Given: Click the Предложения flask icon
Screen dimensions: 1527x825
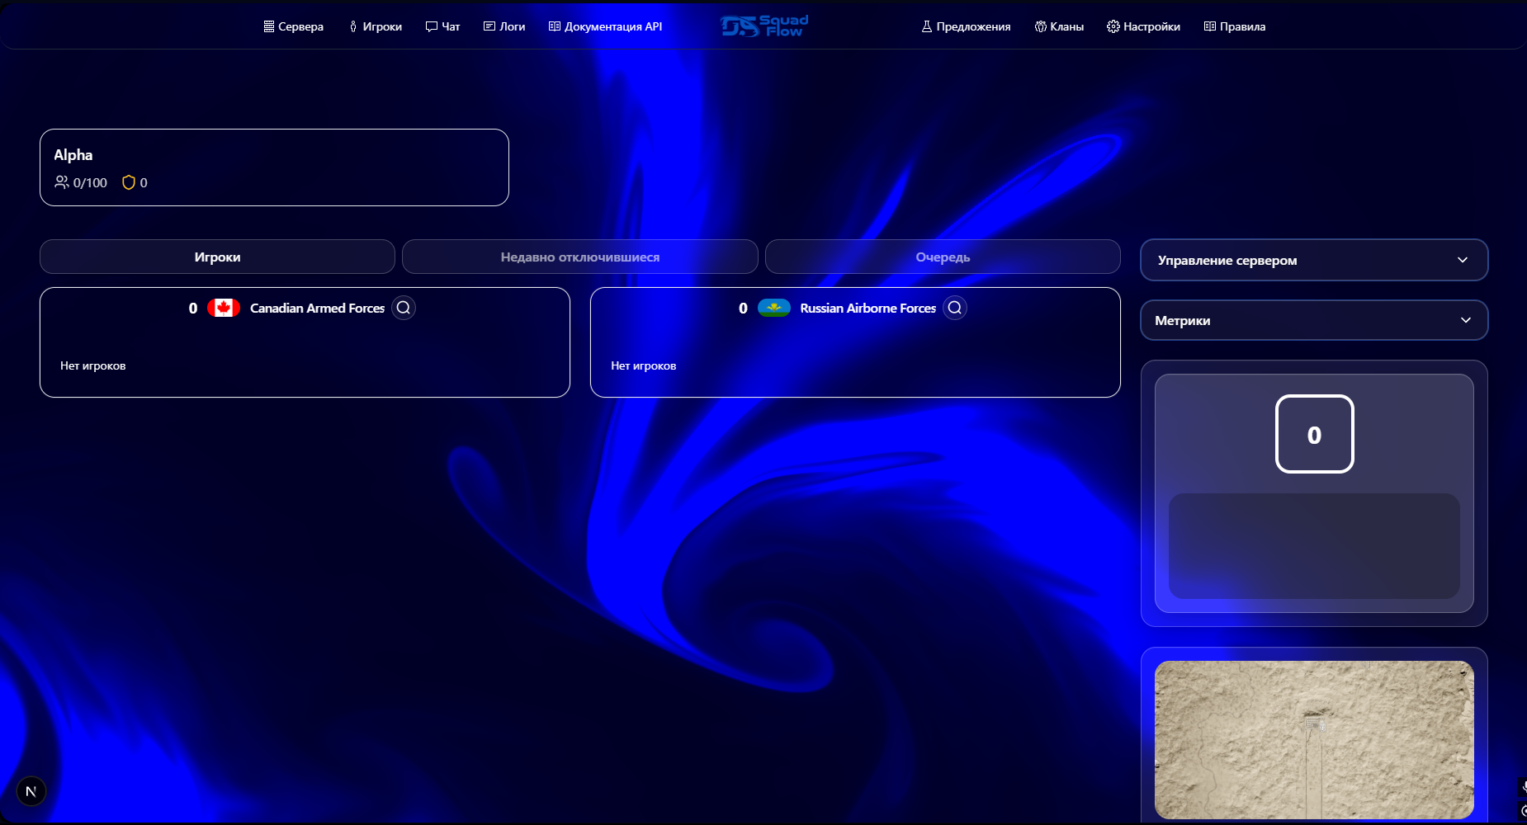Looking at the screenshot, I should (926, 26).
